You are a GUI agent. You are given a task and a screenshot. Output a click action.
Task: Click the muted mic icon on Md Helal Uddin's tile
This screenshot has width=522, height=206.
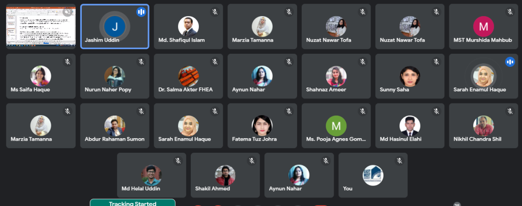click(x=178, y=161)
